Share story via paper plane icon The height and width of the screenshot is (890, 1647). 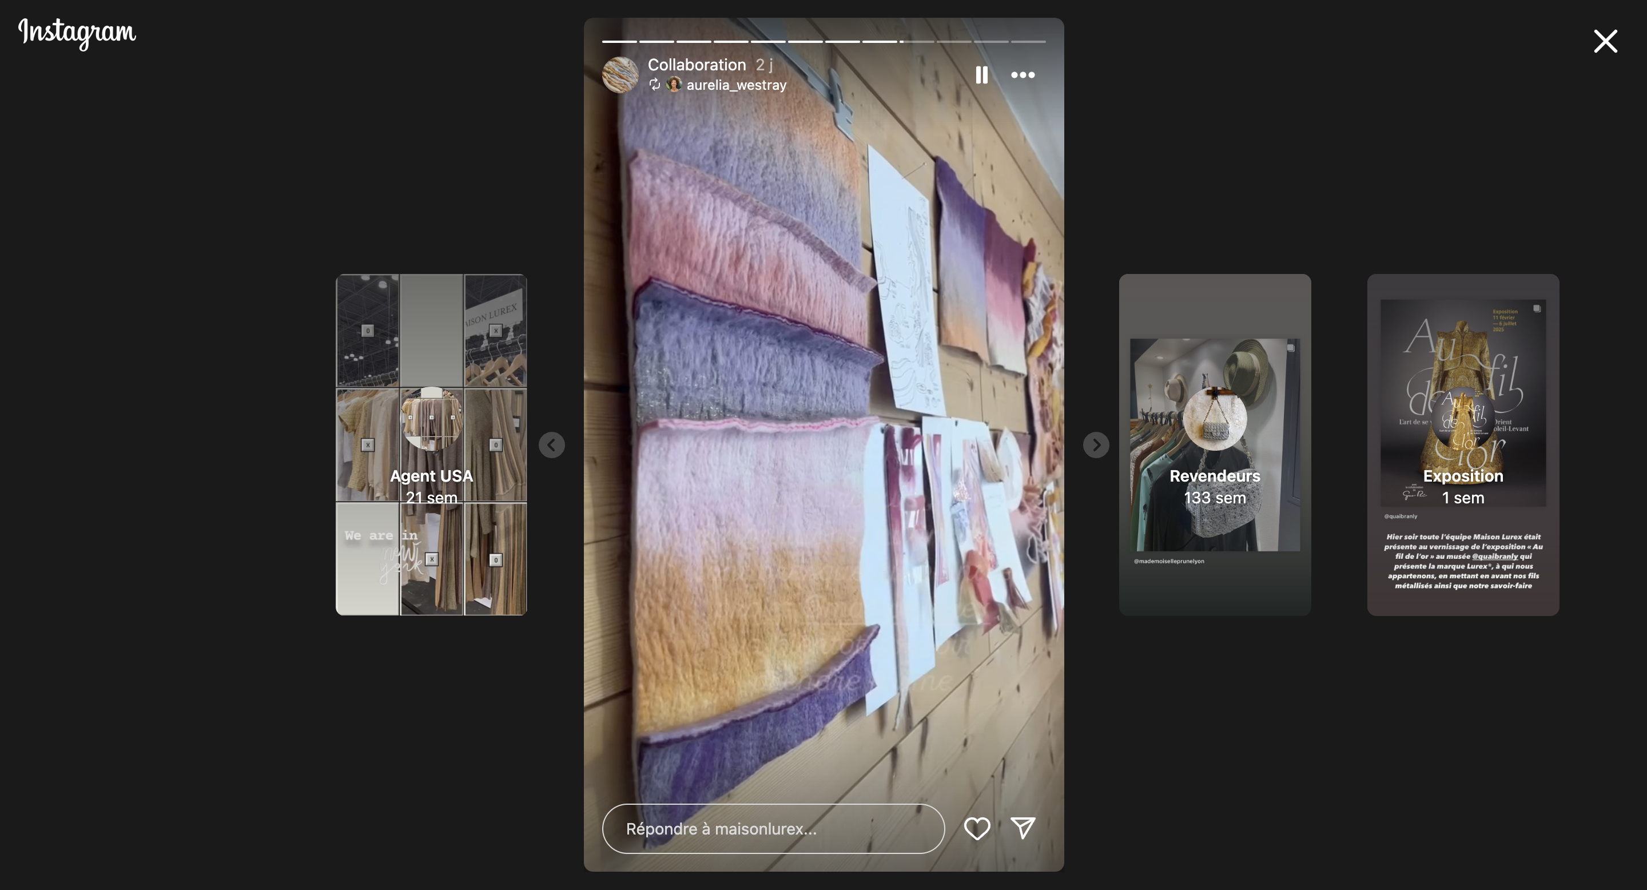tap(1023, 828)
